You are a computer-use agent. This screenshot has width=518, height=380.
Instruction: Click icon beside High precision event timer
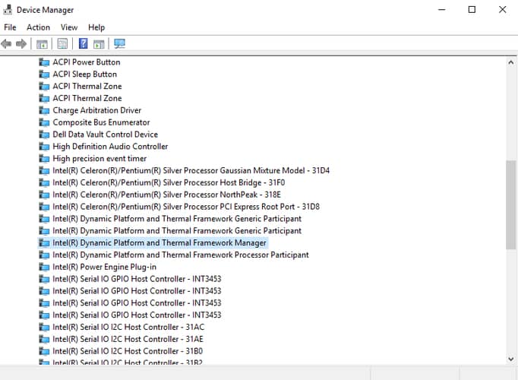tap(44, 159)
